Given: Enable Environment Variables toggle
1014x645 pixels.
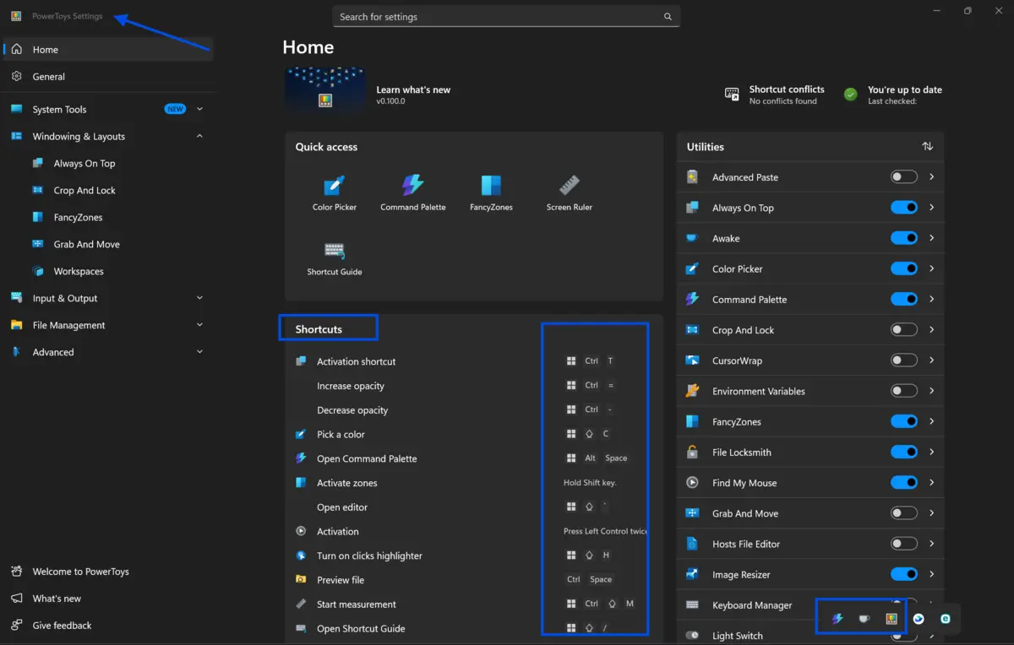Looking at the screenshot, I should click(x=904, y=391).
